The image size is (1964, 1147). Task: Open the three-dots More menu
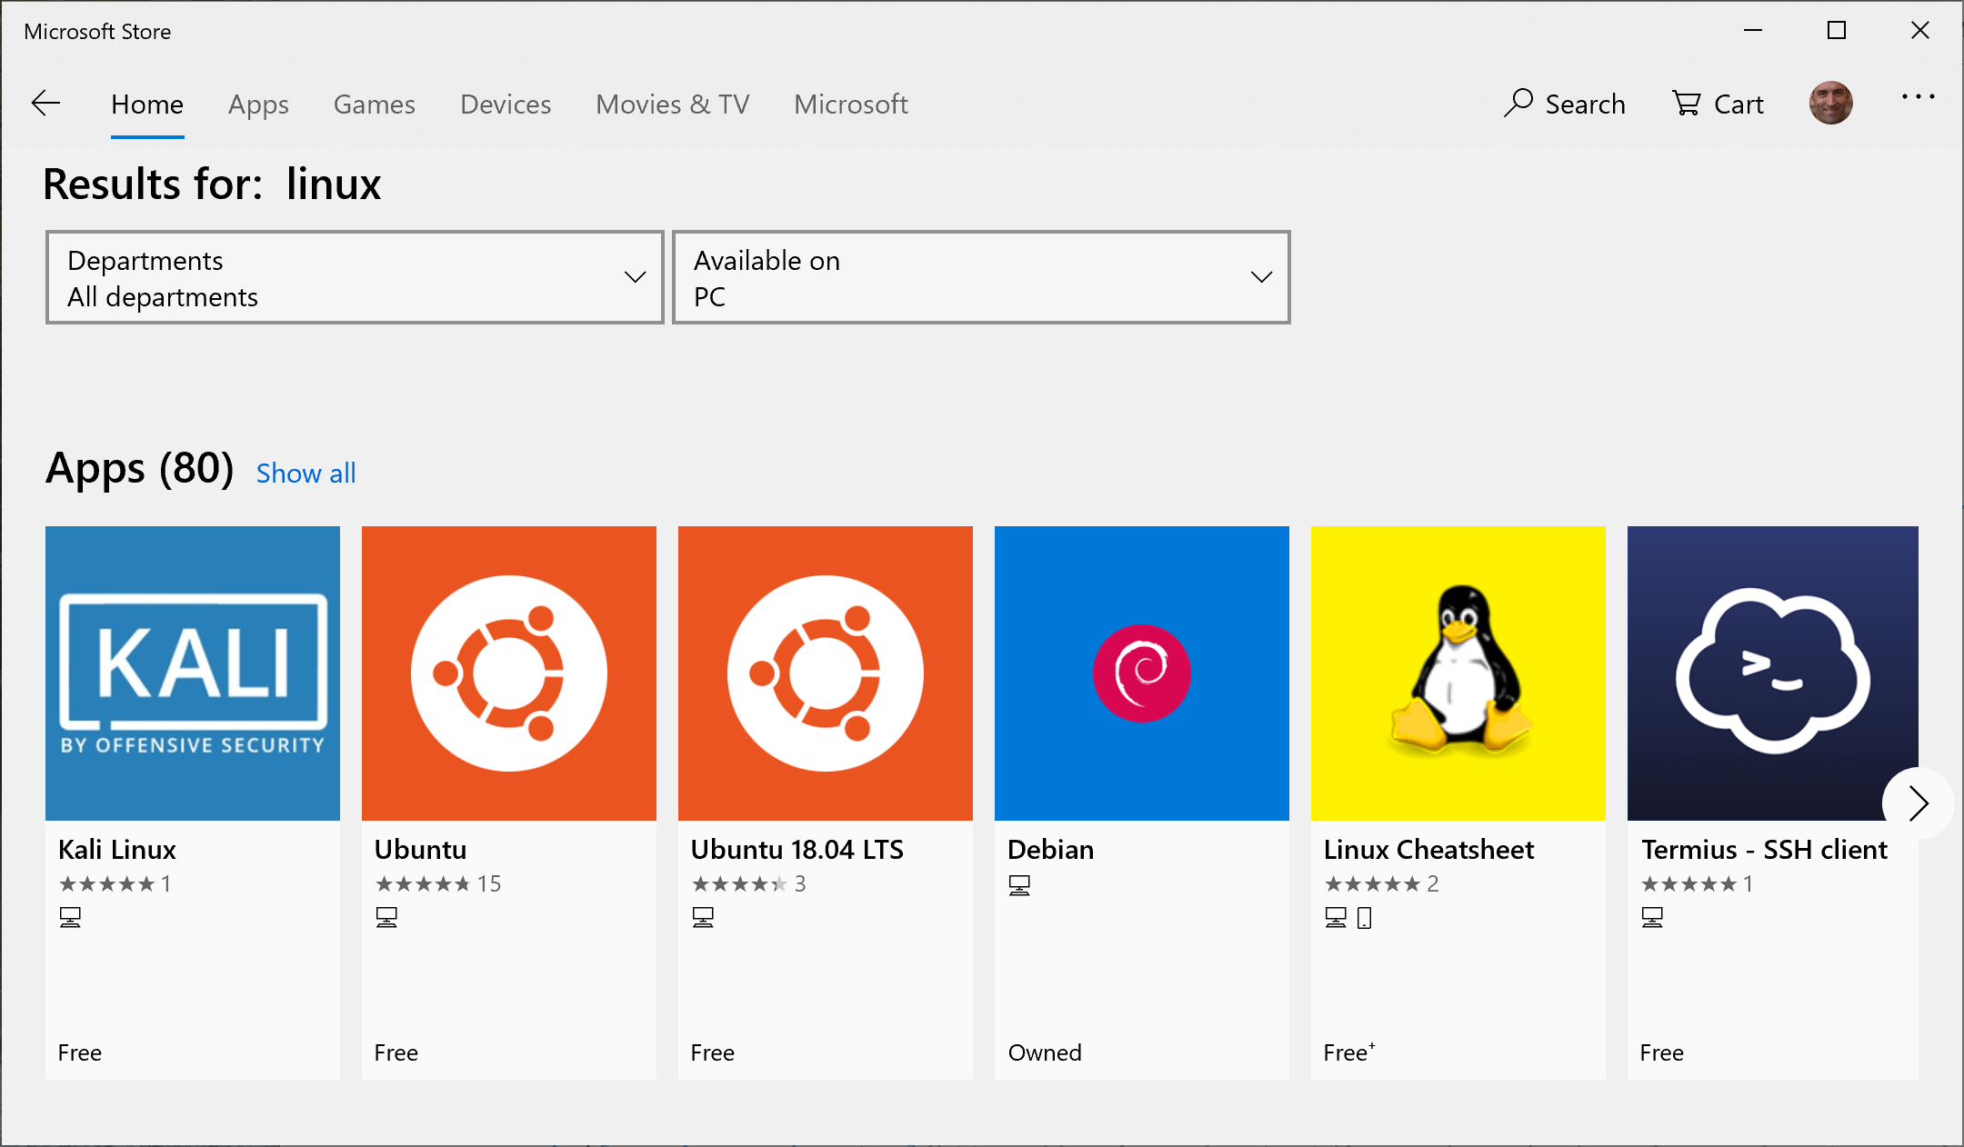[x=1918, y=97]
